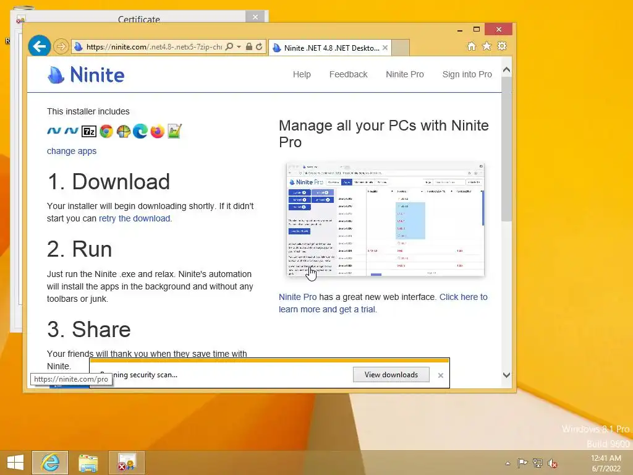Dismiss the download notification bar
Screen dimensions: 633x475
tap(441, 375)
